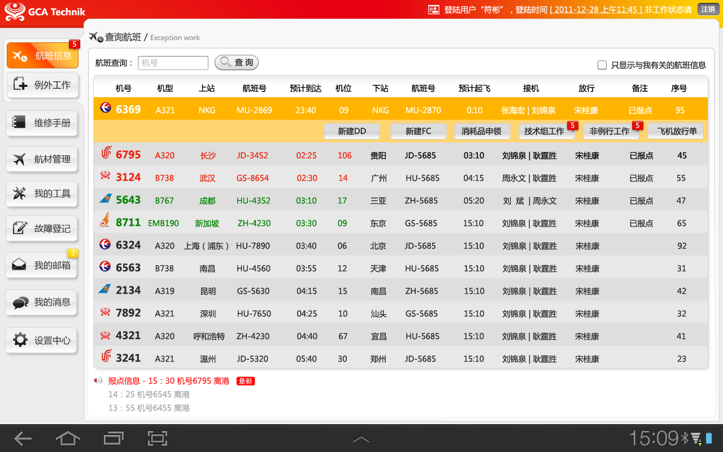Click airline logo of flight 6795
Viewport: 723px width, 452px height.
[106, 153]
